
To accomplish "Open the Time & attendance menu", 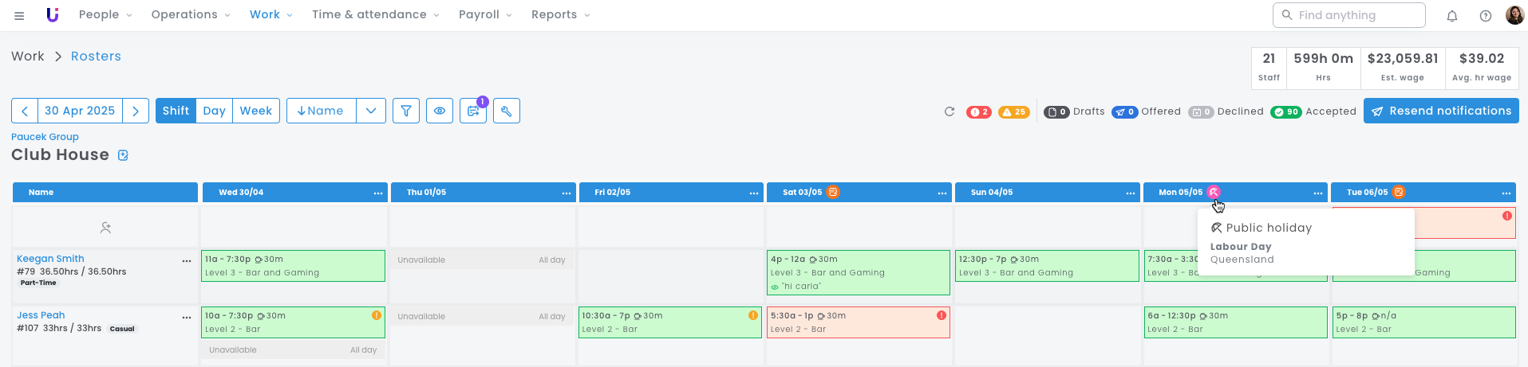I will (375, 14).
